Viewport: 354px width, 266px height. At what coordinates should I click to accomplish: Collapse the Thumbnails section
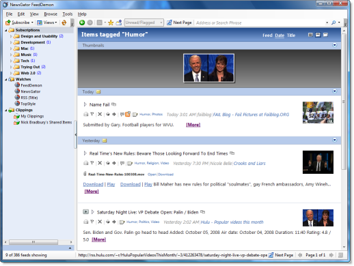pyautogui.click(x=334, y=45)
